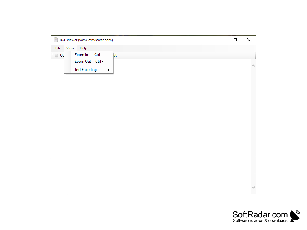The image size is (307, 230).
Task: Close the open View menu
Action: [70, 48]
